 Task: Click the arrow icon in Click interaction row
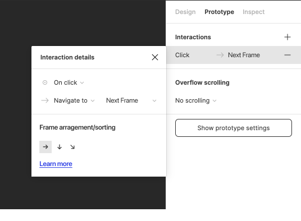[220, 55]
